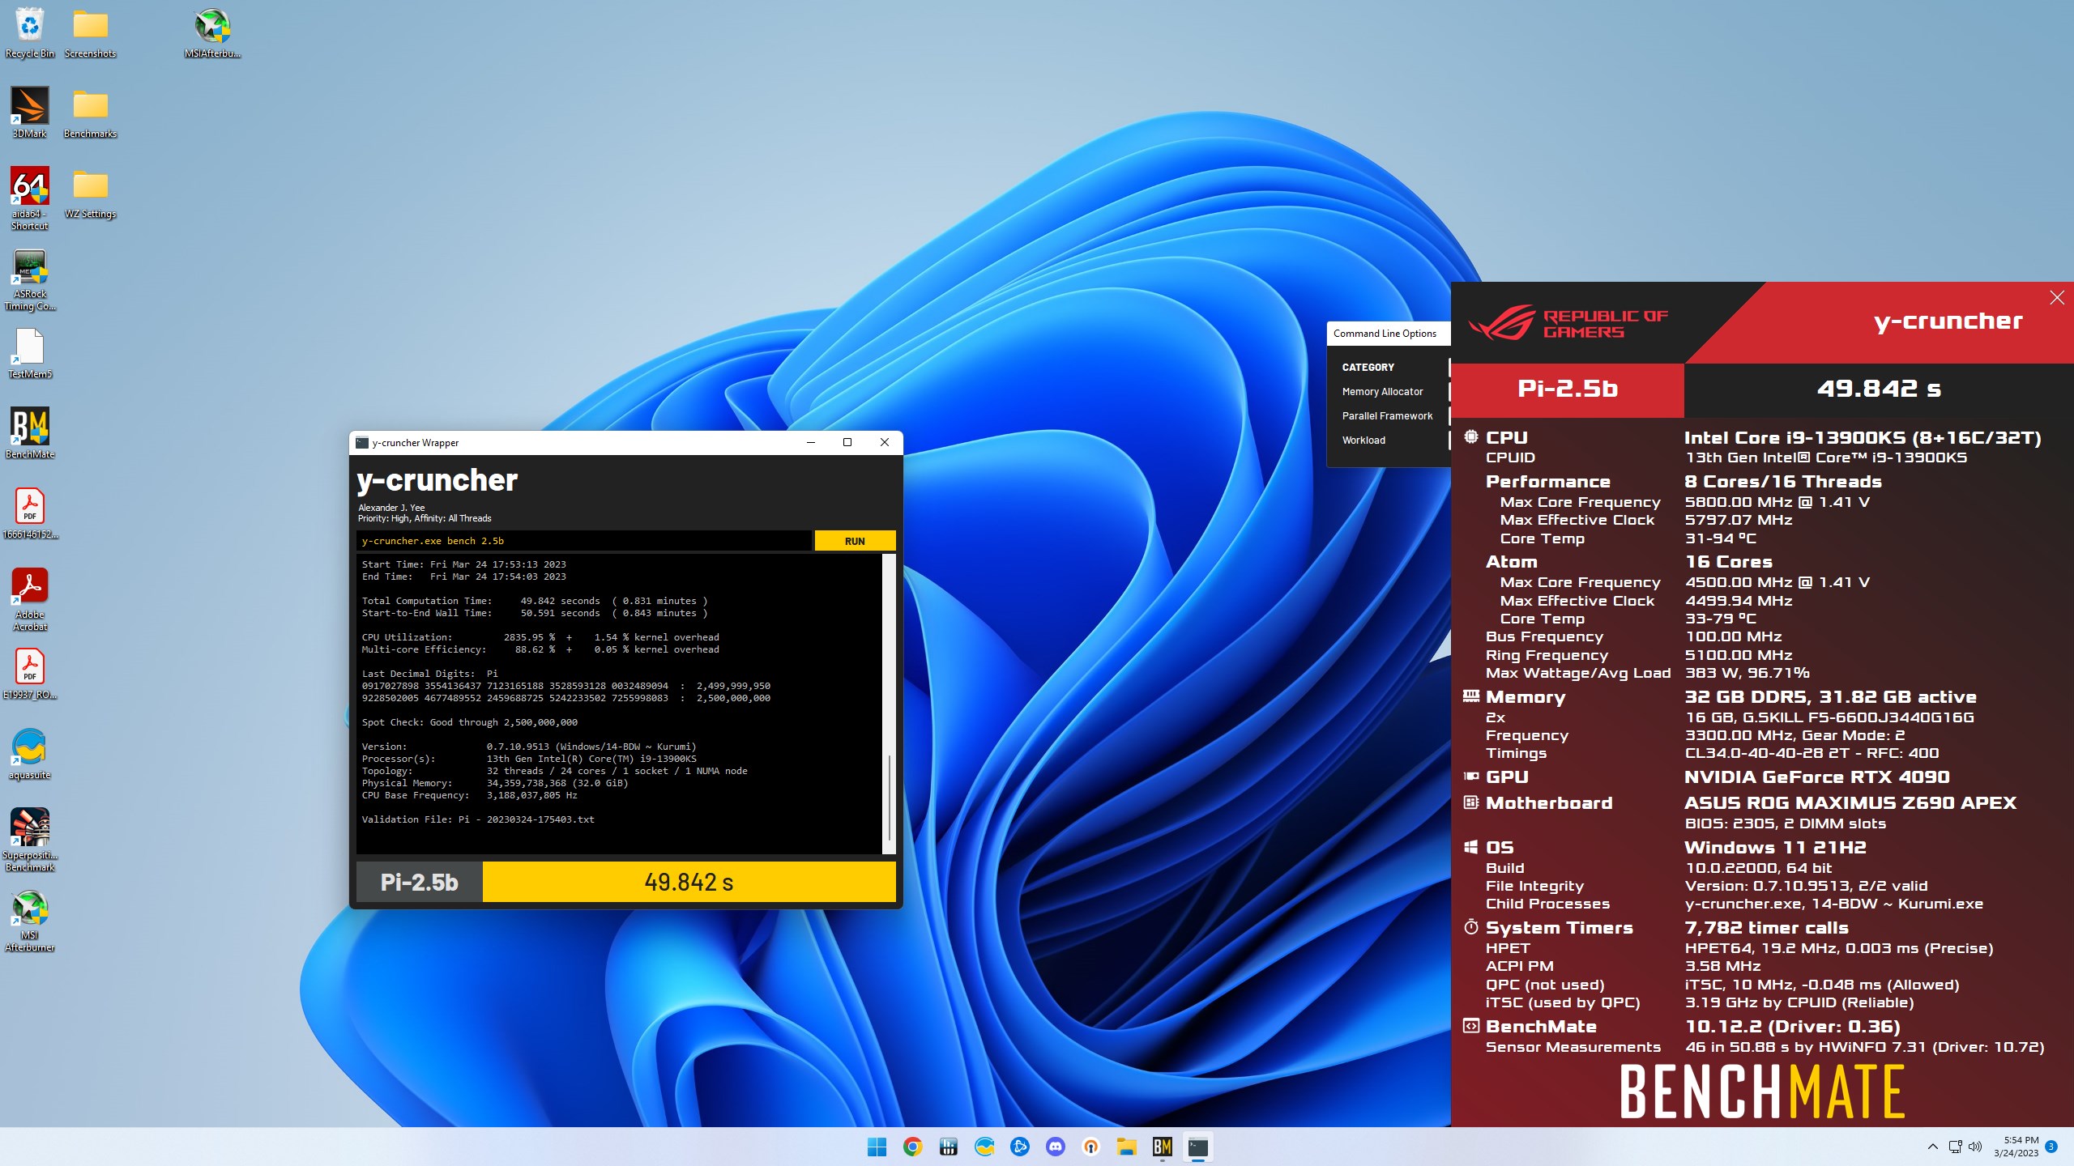Launch the Adobe Acrobat desktop shortcut
This screenshot has height=1166, width=2074.
(x=29, y=599)
